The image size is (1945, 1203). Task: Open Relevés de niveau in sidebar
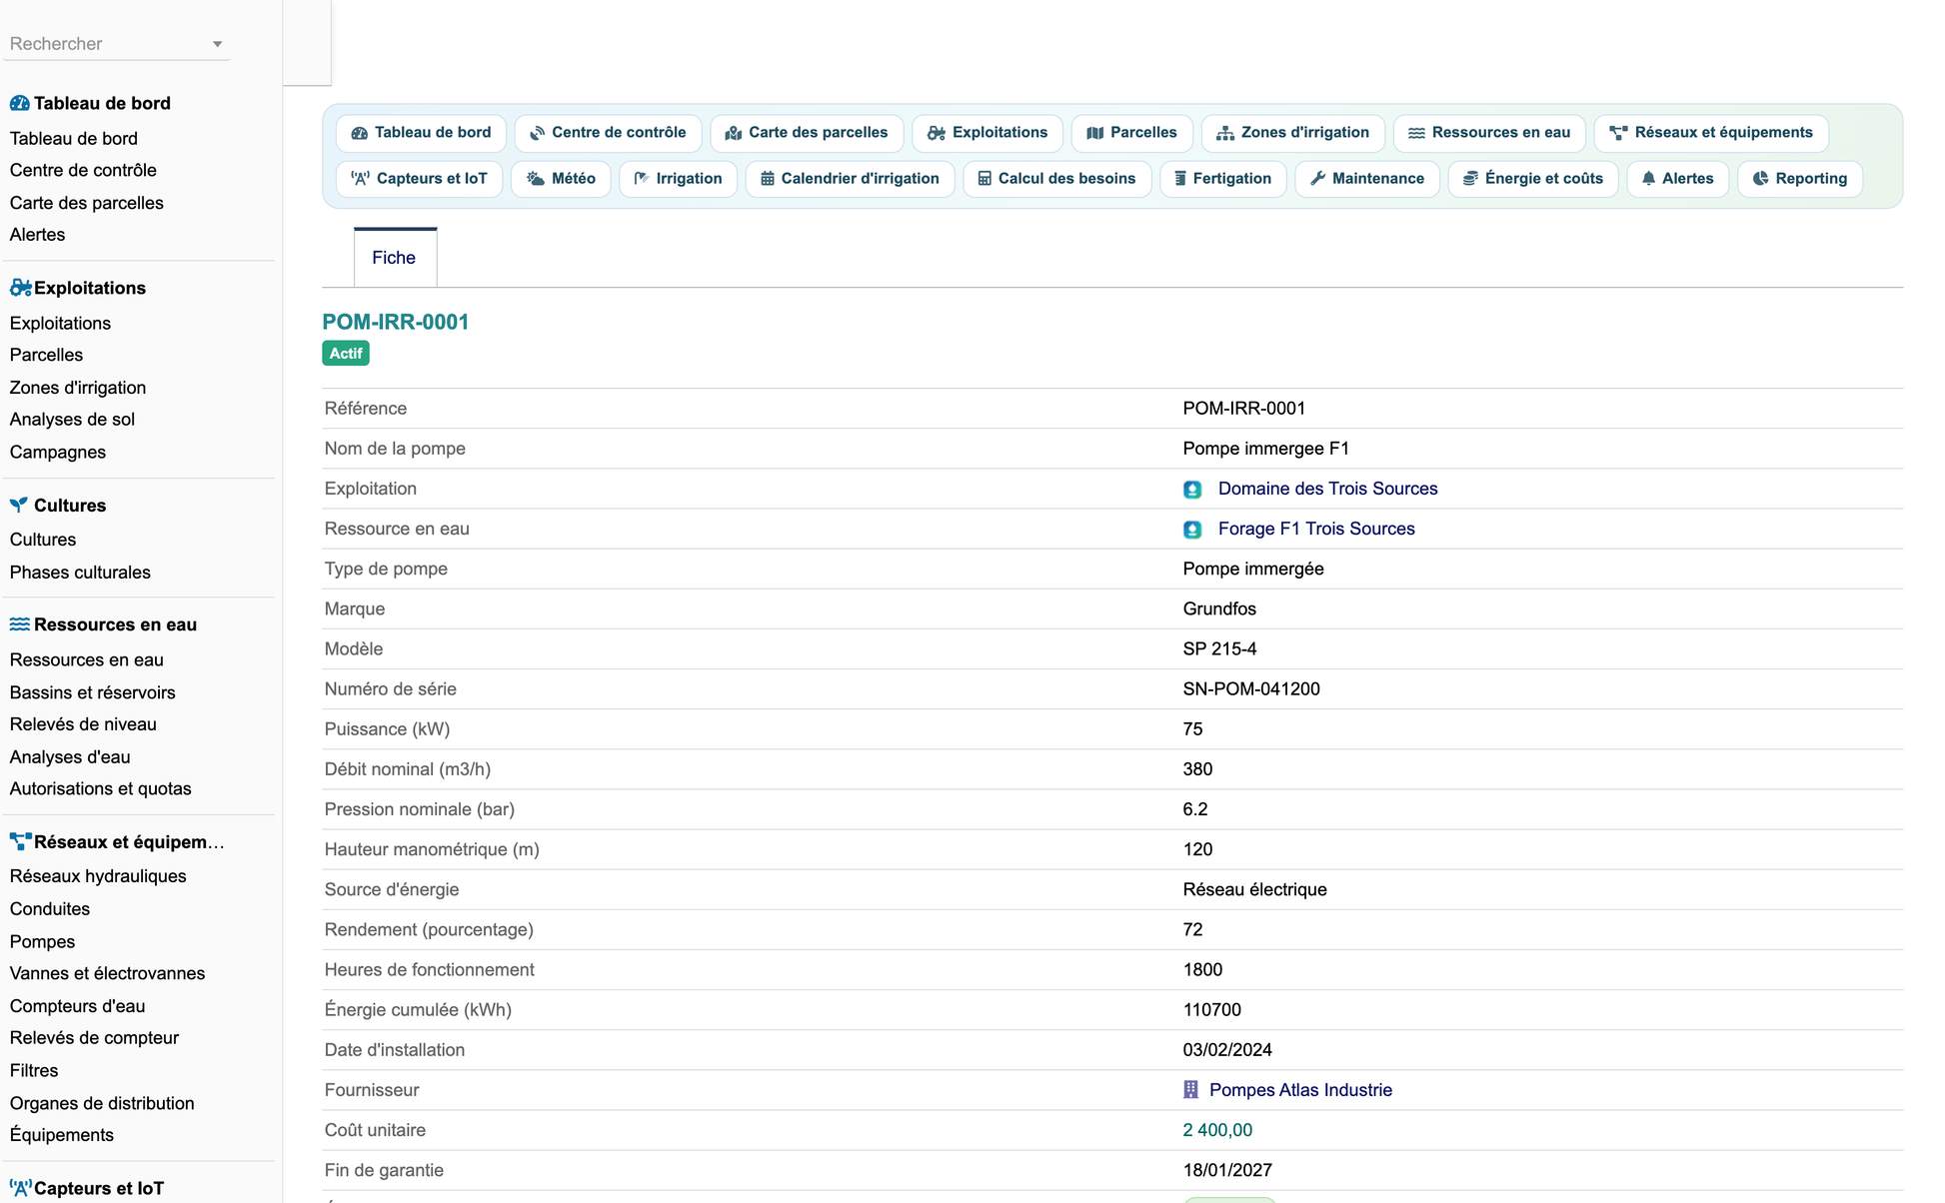click(x=83, y=724)
